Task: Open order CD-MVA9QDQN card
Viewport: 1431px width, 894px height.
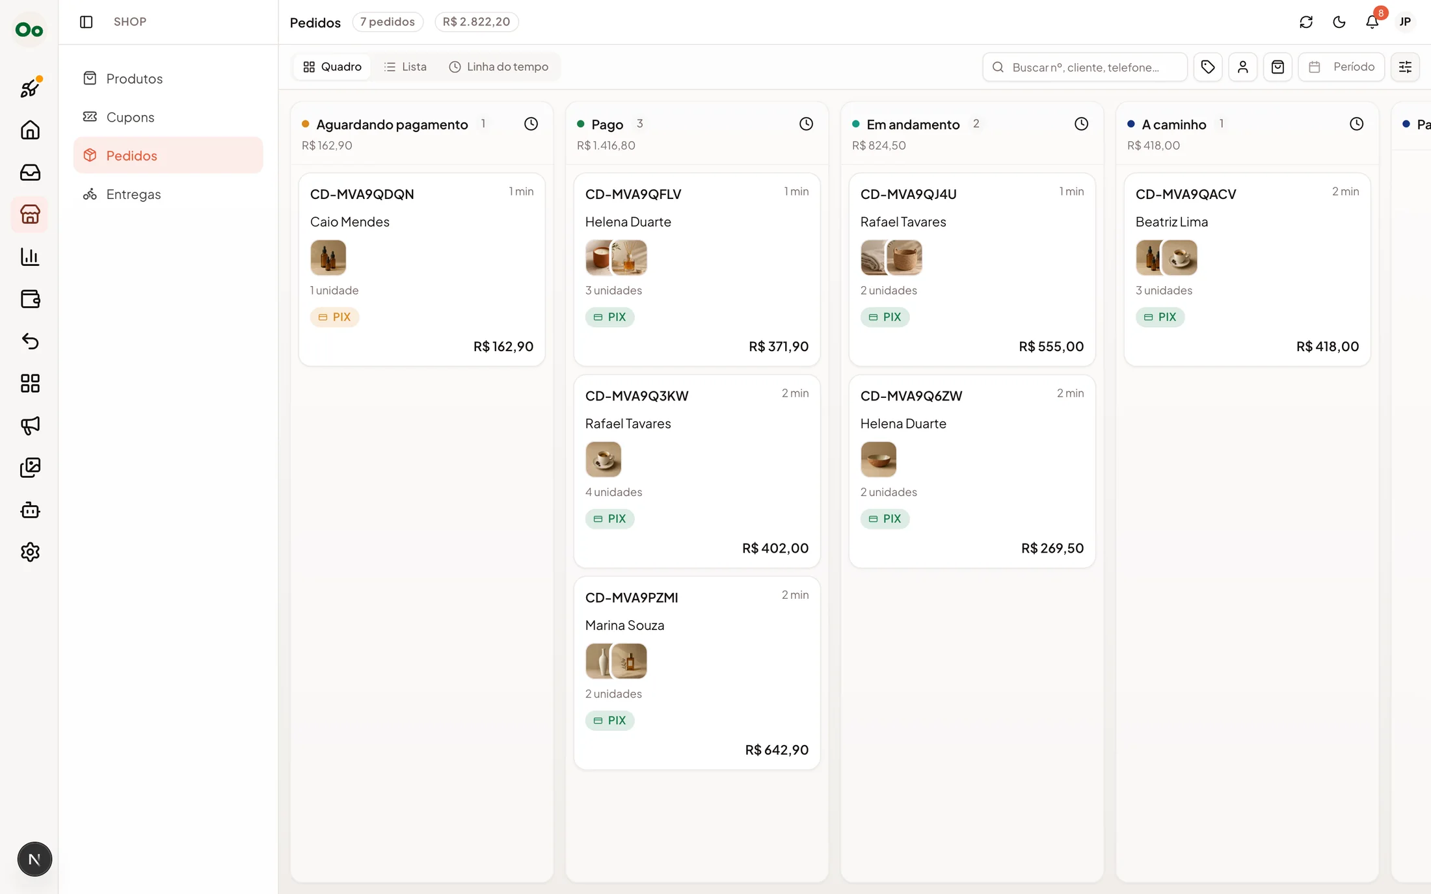Action: 421,270
